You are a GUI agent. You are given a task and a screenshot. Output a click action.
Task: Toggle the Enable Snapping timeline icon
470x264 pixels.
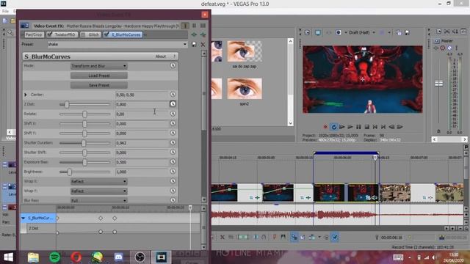tap(294, 237)
